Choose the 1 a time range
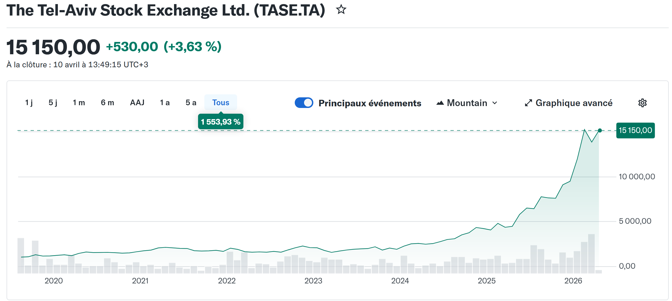Viewport: 672px width, 301px height. pyautogui.click(x=165, y=103)
